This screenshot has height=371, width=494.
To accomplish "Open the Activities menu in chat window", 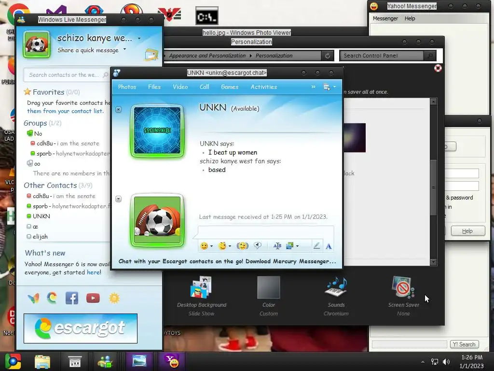I will coord(264,87).
